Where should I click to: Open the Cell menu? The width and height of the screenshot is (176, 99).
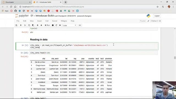[x=47, y=21]
